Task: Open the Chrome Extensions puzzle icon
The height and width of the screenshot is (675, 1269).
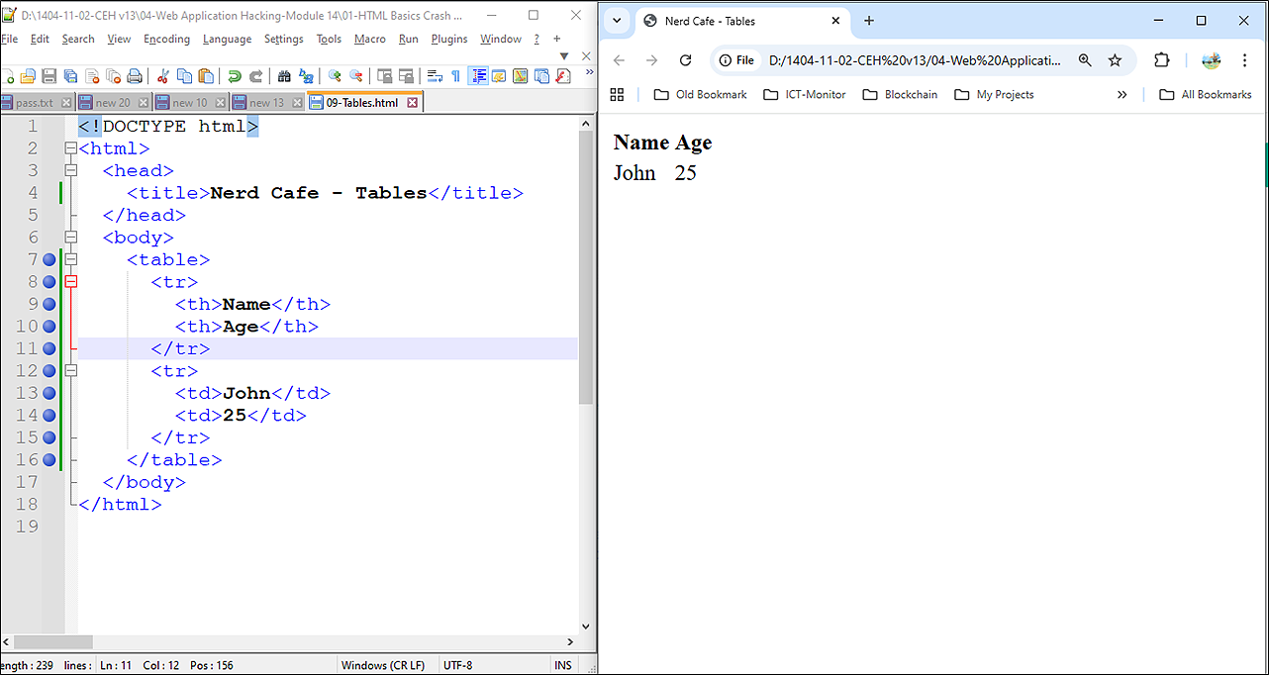Action: tap(1162, 60)
